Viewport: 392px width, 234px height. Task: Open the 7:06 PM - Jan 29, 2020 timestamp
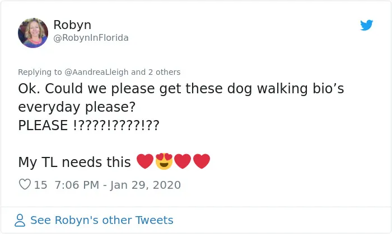118,185
